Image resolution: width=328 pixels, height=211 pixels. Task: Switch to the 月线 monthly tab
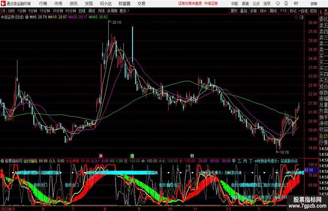101,11
